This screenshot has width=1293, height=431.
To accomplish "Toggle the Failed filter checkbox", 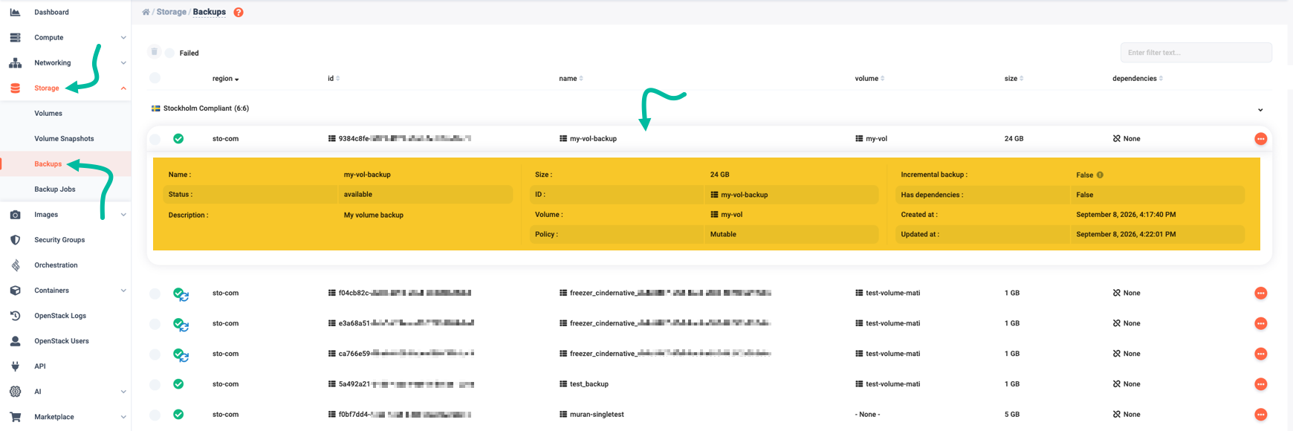I will 170,53.
